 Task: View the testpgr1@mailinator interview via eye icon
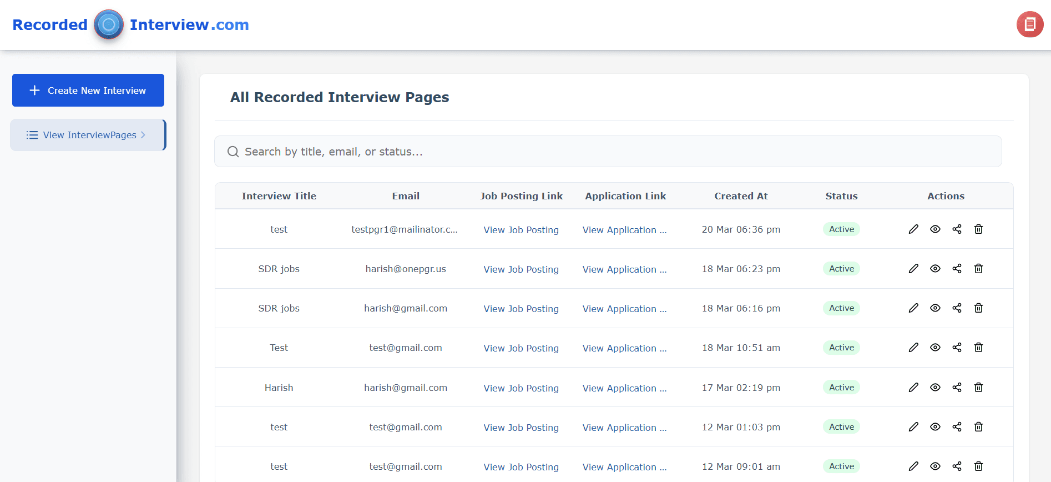tap(935, 229)
